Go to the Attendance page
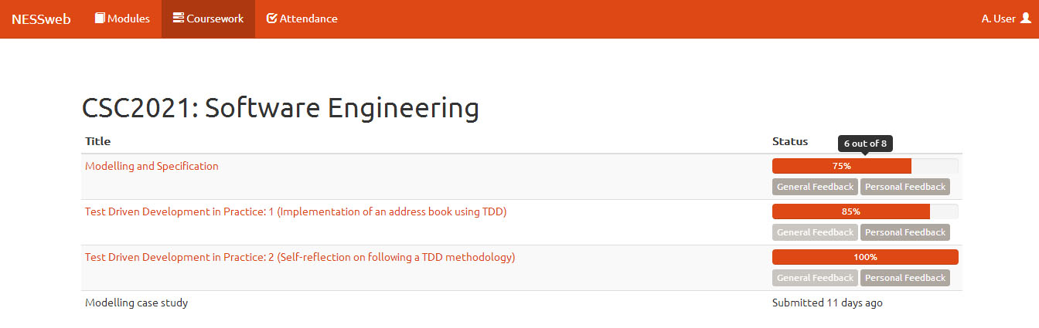1039x328 pixels. 302,19
